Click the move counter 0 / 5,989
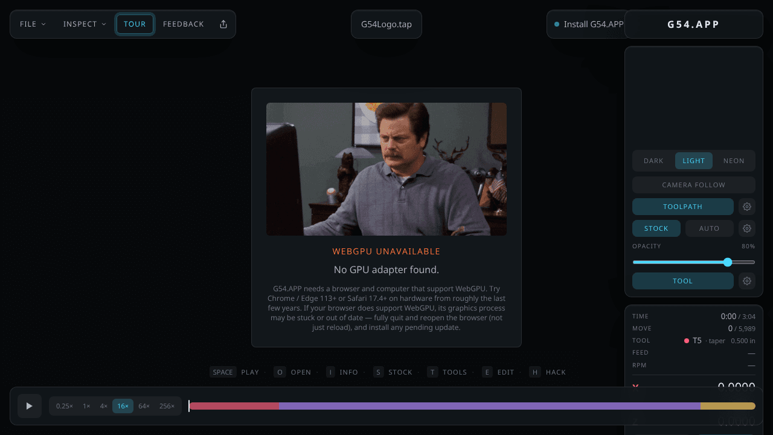Image resolution: width=773 pixels, height=435 pixels. point(742,329)
